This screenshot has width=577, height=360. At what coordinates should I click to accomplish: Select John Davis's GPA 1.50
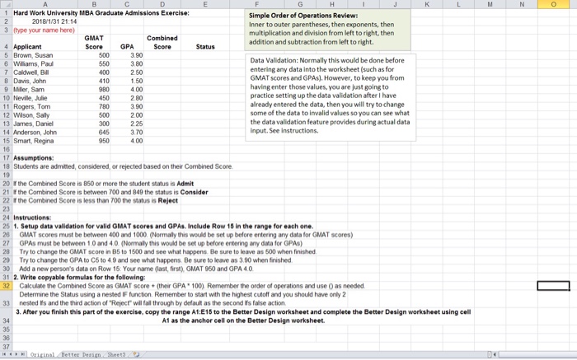pyautogui.click(x=127, y=81)
